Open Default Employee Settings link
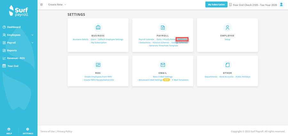 click(x=111, y=39)
